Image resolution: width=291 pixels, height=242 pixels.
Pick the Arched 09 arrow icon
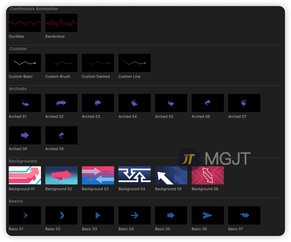pyautogui.click(x=61, y=135)
